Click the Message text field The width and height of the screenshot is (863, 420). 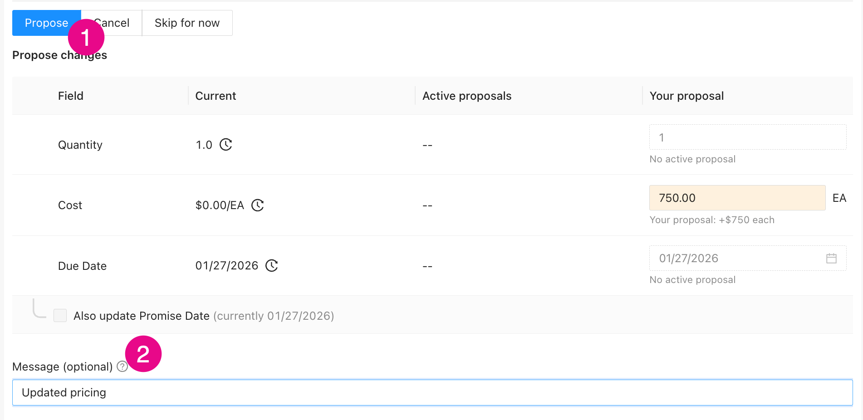click(x=432, y=392)
